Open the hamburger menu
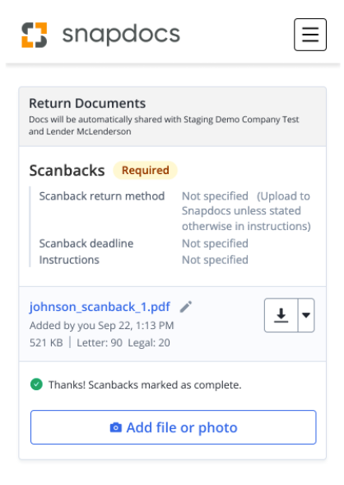 pyautogui.click(x=310, y=35)
